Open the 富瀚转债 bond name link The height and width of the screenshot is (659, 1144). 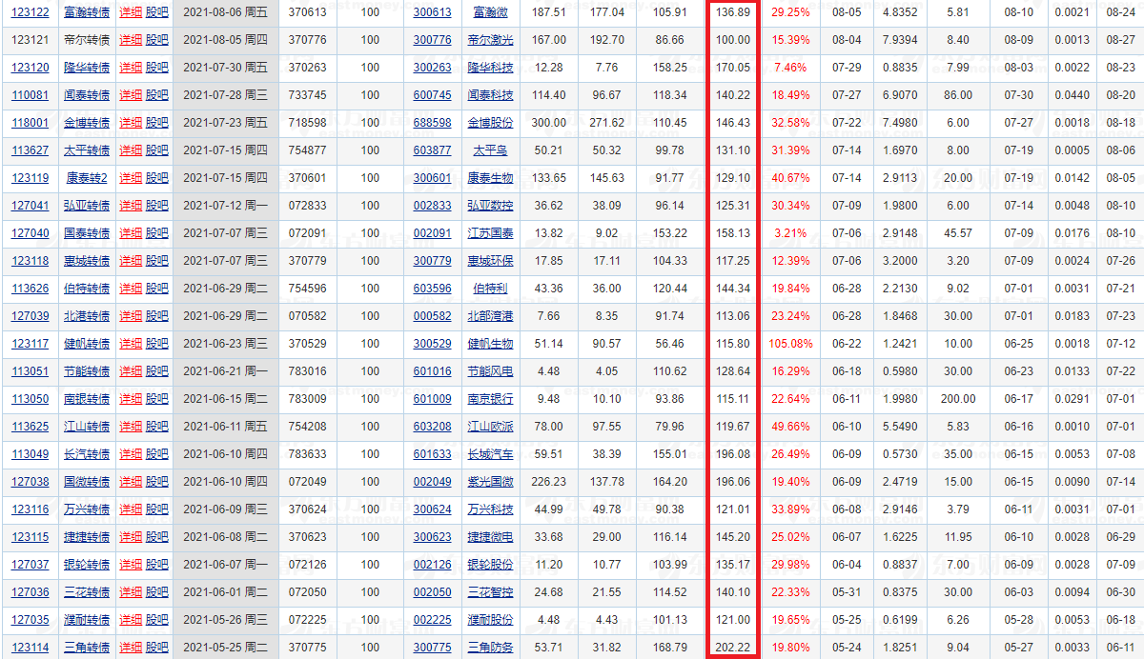coord(87,12)
